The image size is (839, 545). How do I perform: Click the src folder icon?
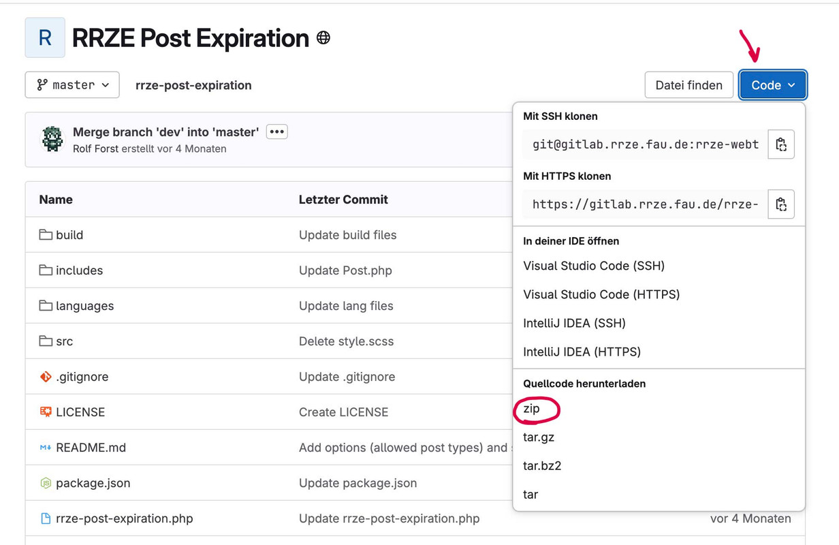[46, 341]
